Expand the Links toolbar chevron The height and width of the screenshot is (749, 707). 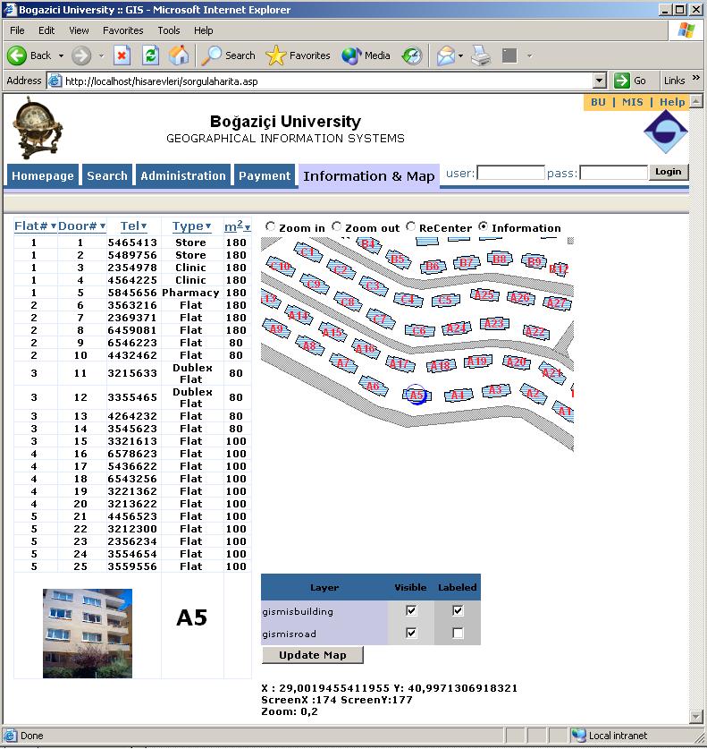coord(696,78)
